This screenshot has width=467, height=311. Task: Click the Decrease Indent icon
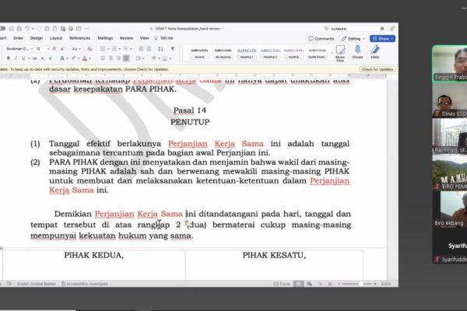click(x=141, y=48)
